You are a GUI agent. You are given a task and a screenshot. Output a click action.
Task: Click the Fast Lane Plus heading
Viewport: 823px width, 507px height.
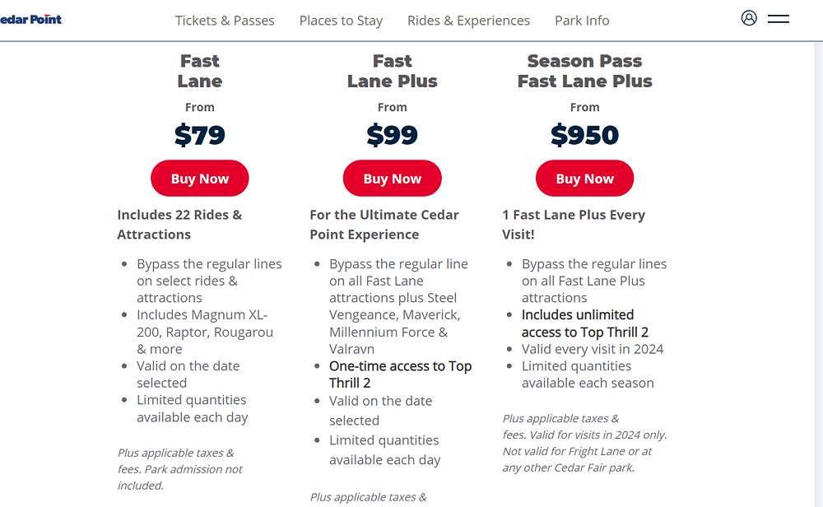pos(393,71)
